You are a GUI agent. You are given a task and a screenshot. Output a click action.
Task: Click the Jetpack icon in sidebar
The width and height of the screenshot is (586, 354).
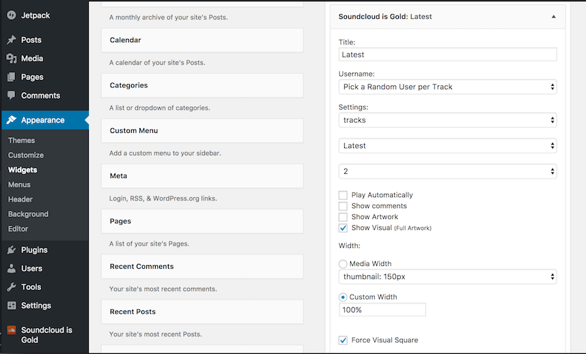[x=12, y=15]
